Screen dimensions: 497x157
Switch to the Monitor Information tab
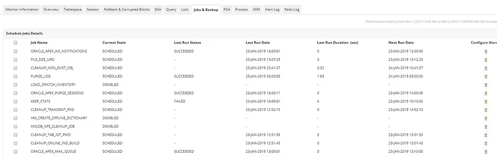(22, 9)
